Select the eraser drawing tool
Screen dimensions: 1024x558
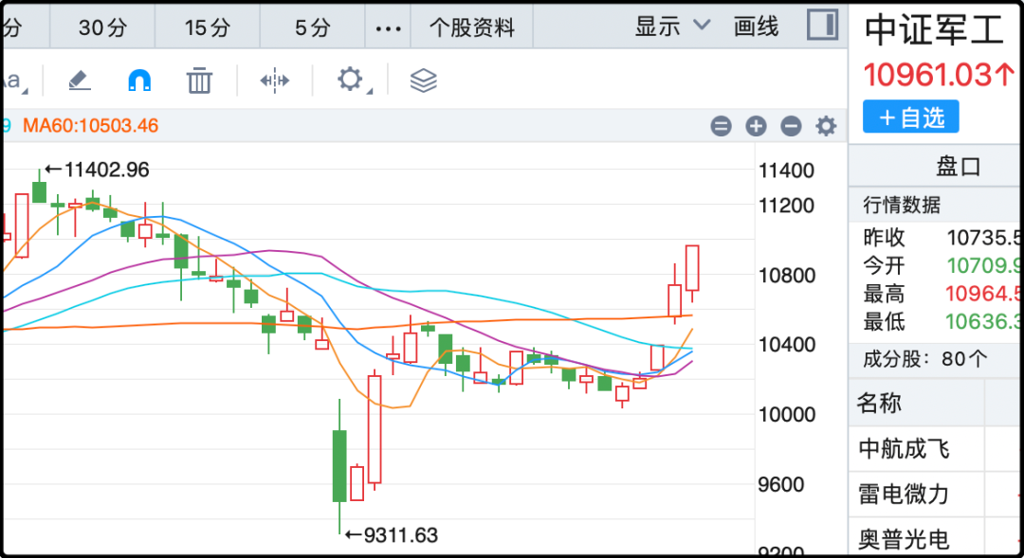[x=80, y=81]
